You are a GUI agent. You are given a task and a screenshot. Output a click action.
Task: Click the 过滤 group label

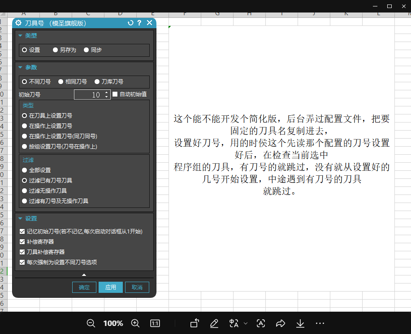(28, 160)
